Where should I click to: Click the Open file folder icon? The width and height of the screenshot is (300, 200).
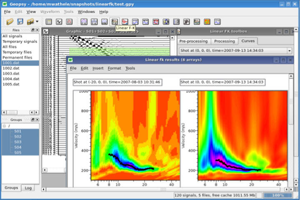pos(10,21)
